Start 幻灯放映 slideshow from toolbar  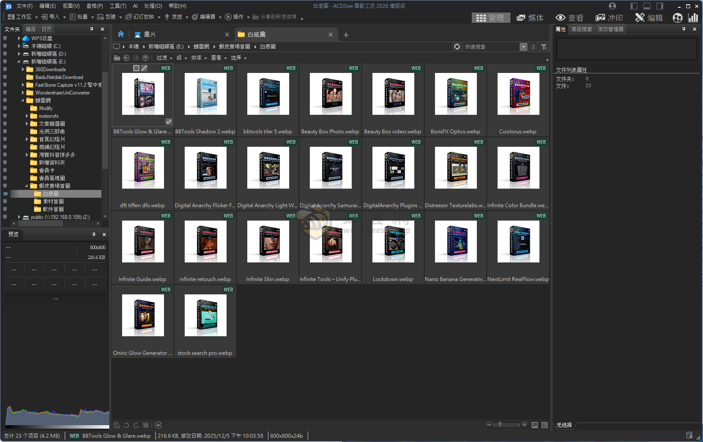pyautogui.click(x=140, y=17)
